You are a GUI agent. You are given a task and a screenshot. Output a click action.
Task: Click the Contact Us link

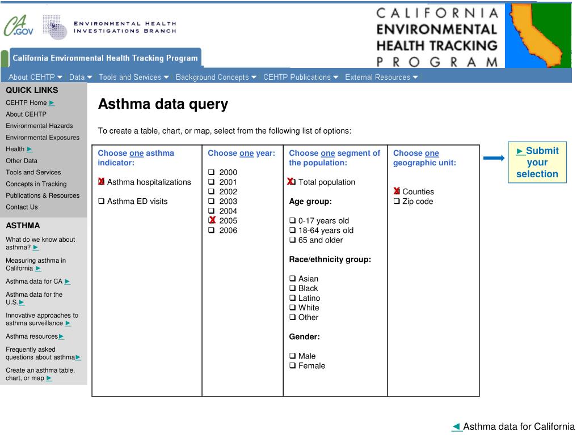[x=22, y=207]
